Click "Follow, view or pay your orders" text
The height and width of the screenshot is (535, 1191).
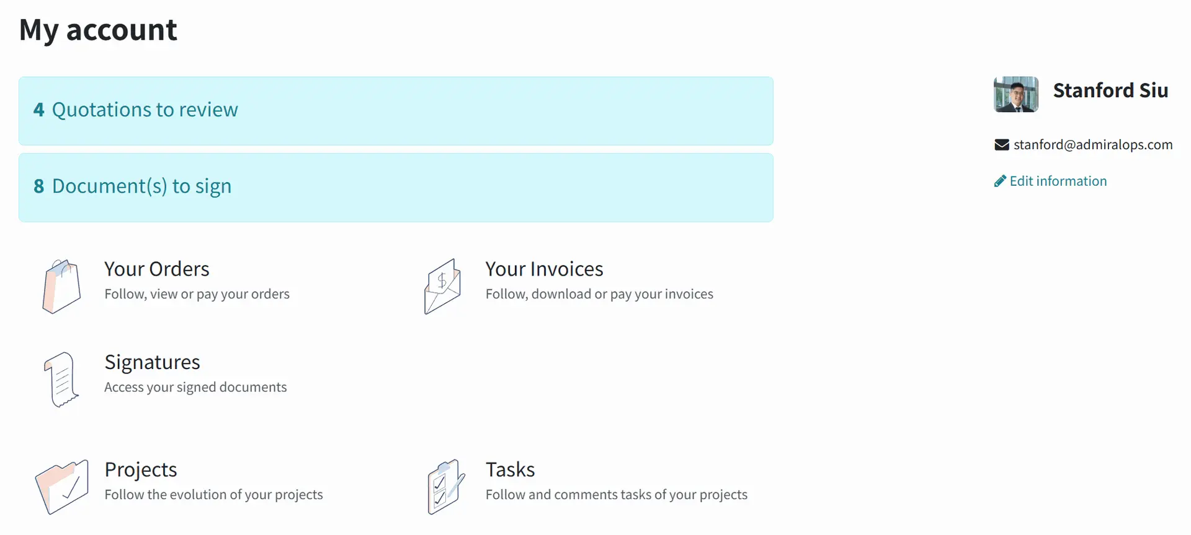coord(197,294)
